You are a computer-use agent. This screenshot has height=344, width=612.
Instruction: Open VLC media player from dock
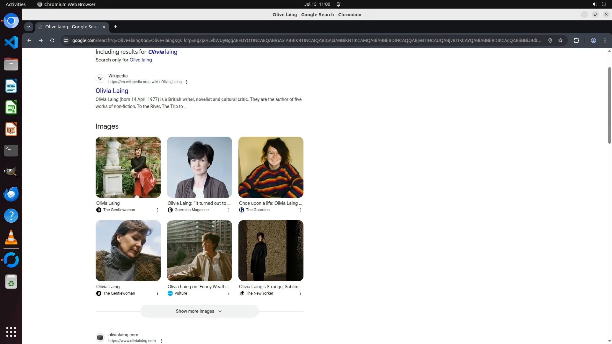[11, 238]
